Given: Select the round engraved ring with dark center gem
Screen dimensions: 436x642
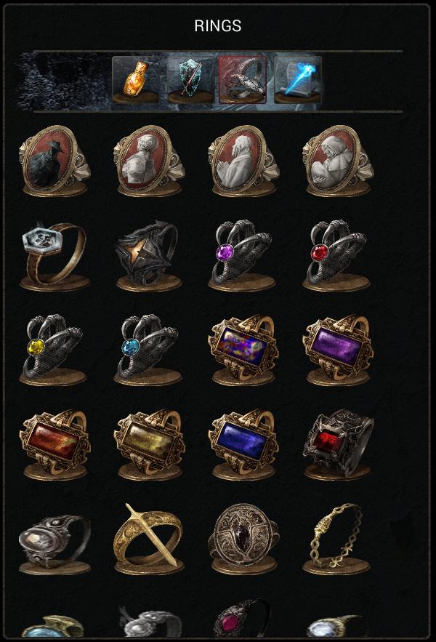Looking at the screenshot, I should [244, 539].
